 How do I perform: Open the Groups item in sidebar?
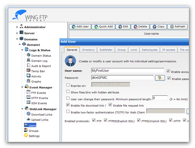tap(33, 130)
